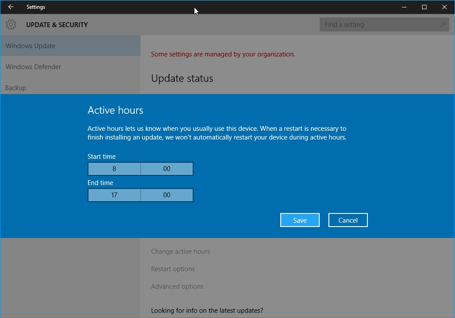Open Windows Update in the sidebar

(x=70, y=46)
